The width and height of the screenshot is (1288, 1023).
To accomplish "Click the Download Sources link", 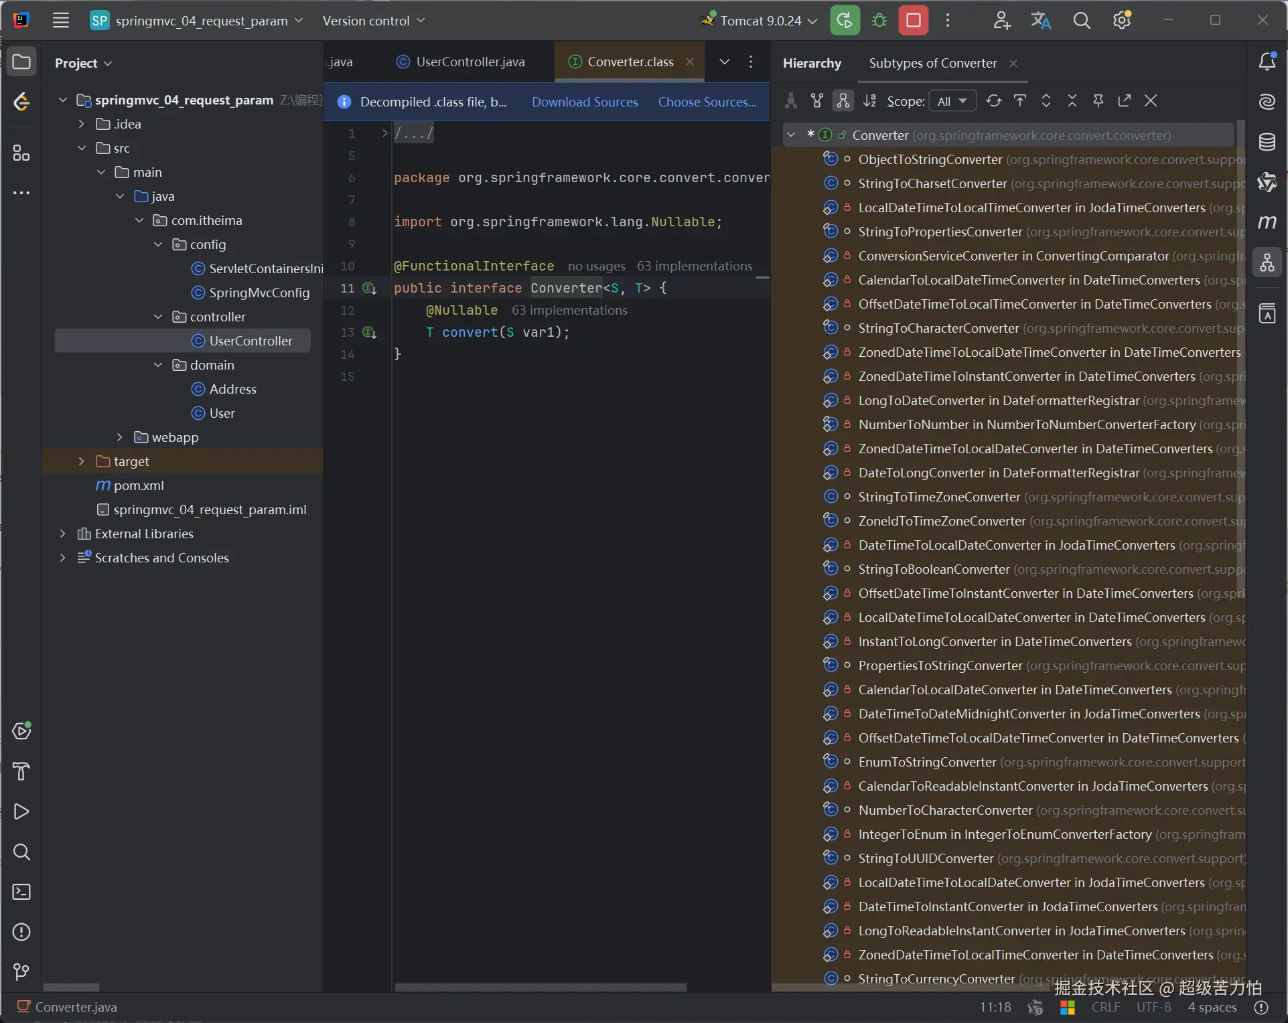I will point(584,102).
